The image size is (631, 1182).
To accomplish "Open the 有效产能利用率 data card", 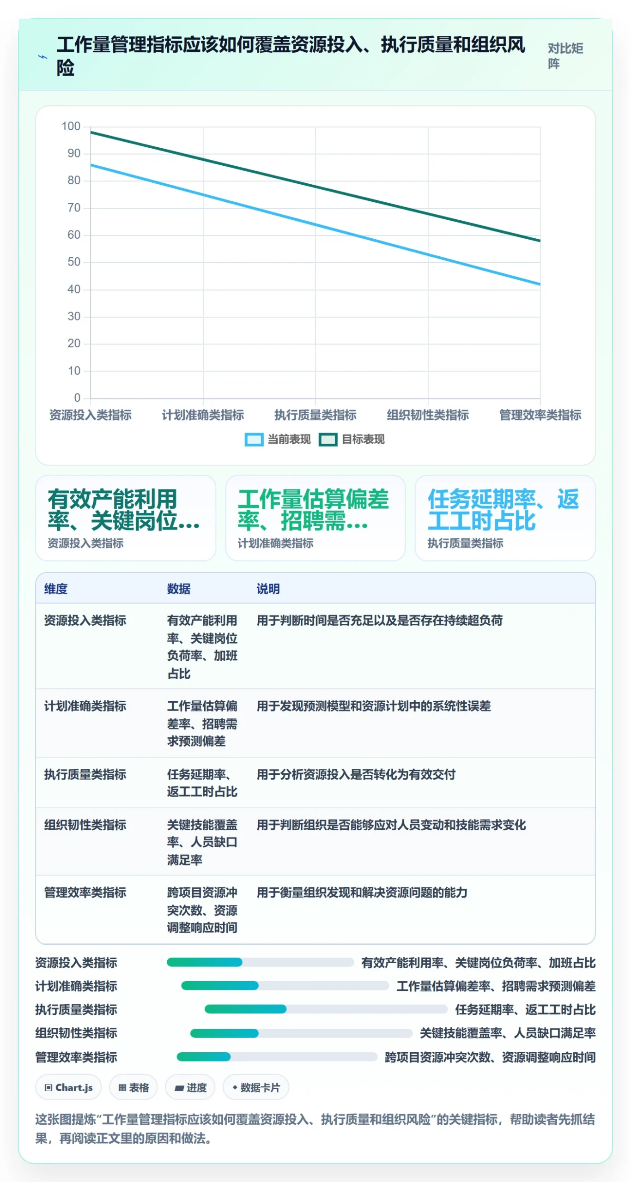I will tap(126, 518).
